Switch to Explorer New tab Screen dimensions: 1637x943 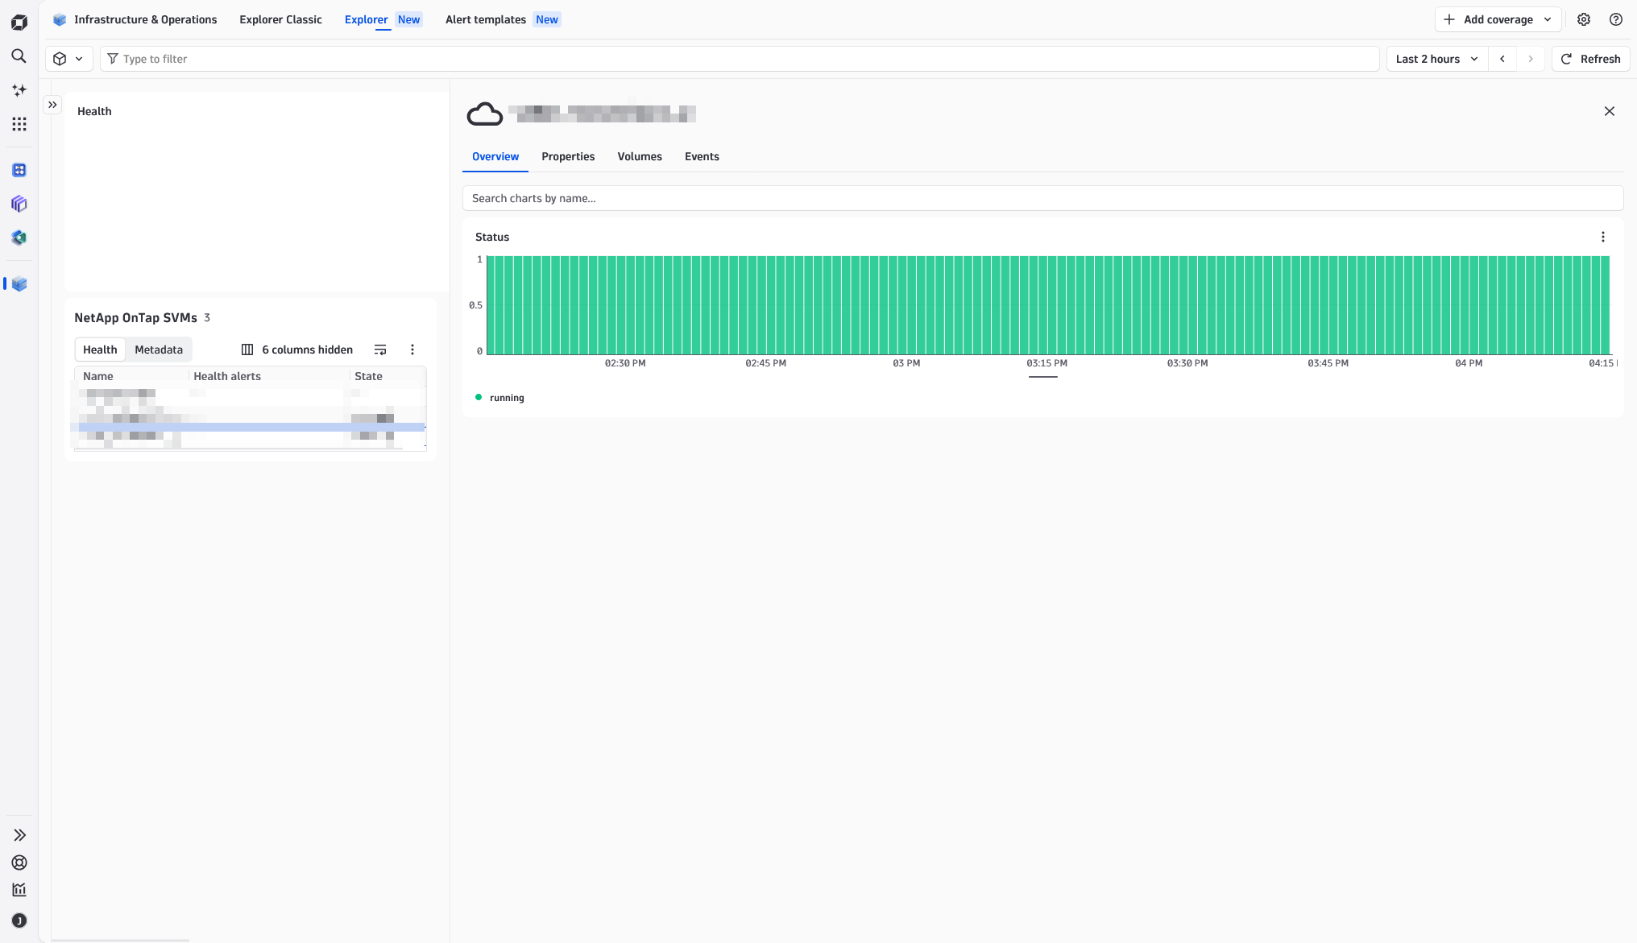click(383, 19)
